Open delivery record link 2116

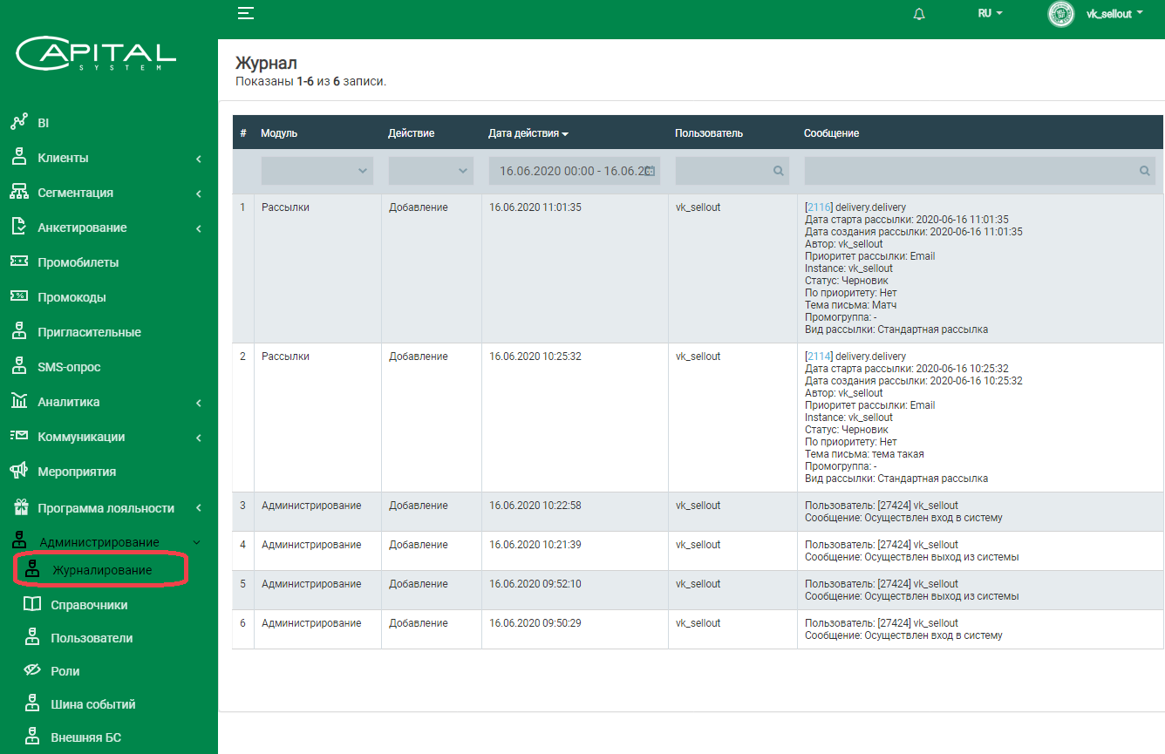click(819, 207)
